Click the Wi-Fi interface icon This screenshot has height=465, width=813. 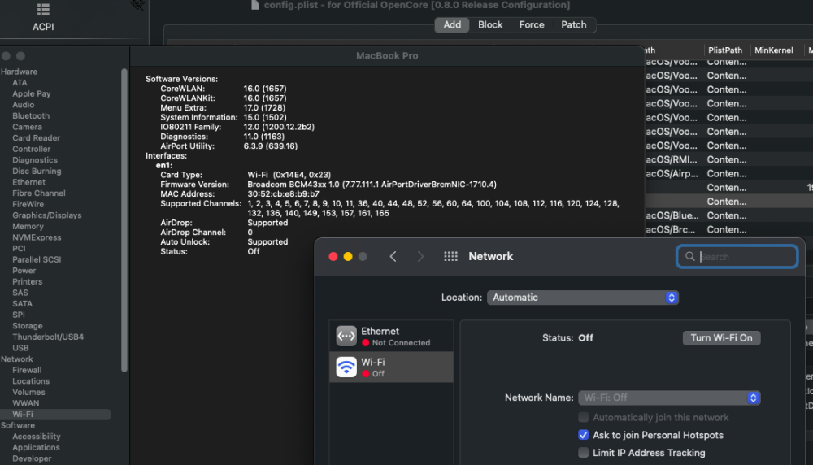coord(346,367)
